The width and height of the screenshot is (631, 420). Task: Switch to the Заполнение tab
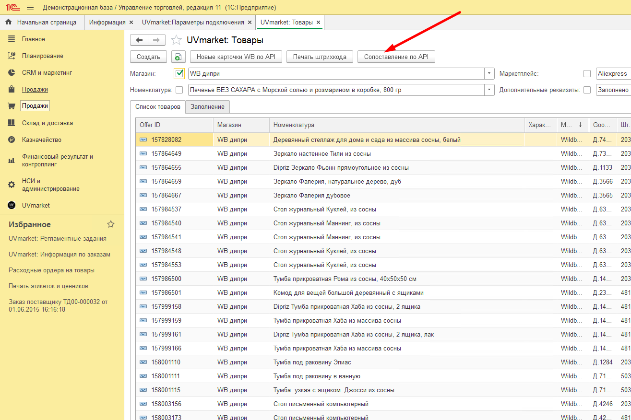208,106
